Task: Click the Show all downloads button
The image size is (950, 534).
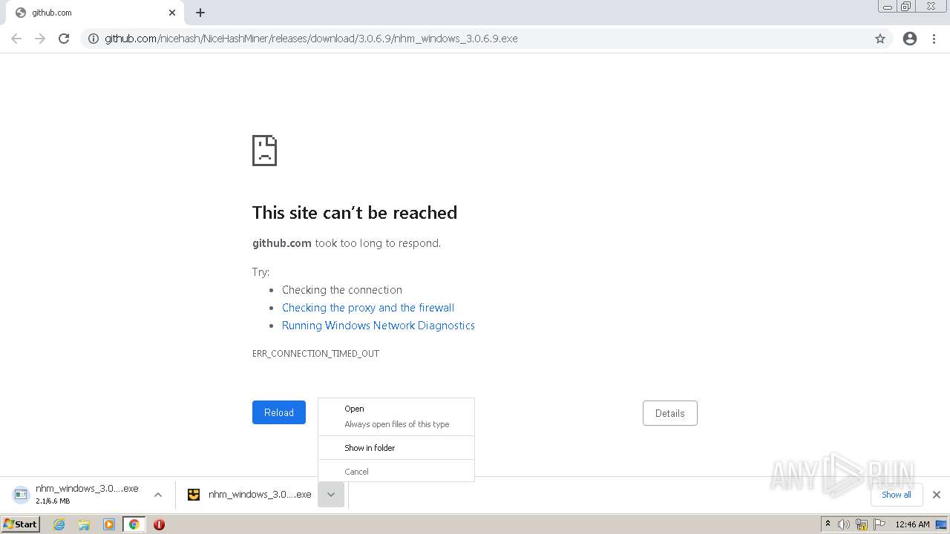Action: point(897,495)
